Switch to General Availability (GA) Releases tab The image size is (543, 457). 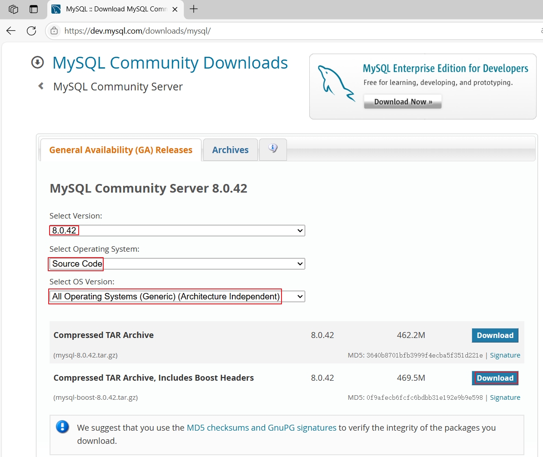121,150
